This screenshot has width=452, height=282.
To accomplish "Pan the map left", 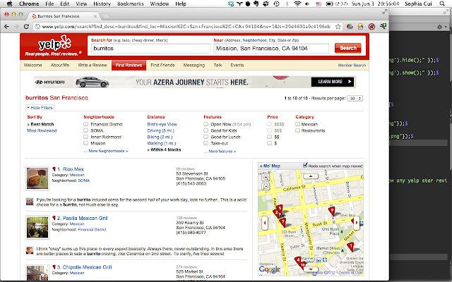I will click(x=265, y=223).
